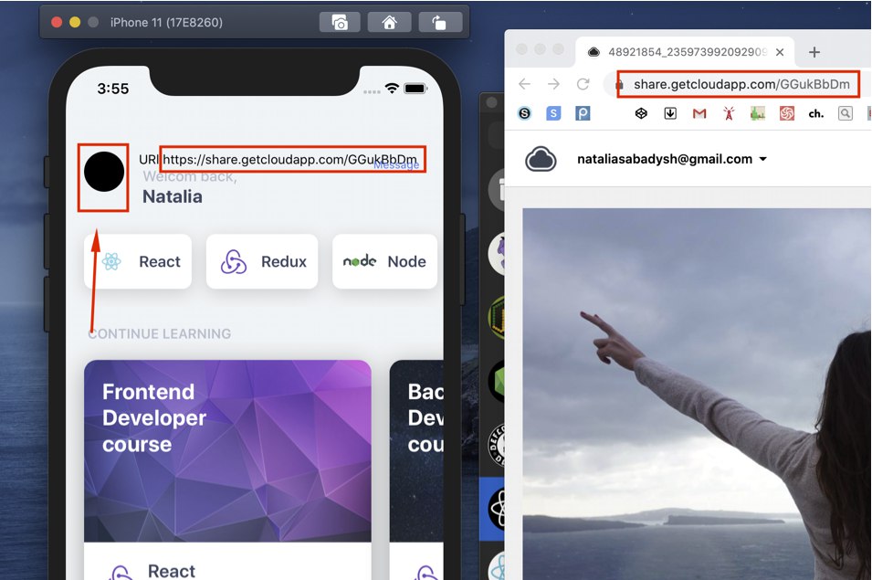The image size is (872, 580).
Task: Rotate the device using the Simulator toolbar
Action: coord(440,22)
